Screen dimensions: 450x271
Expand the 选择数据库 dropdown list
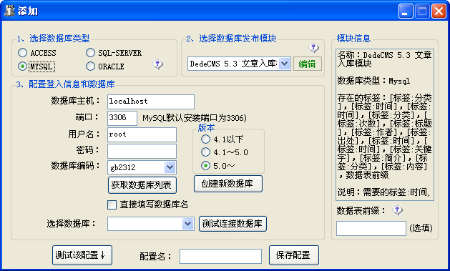pyautogui.click(x=187, y=224)
